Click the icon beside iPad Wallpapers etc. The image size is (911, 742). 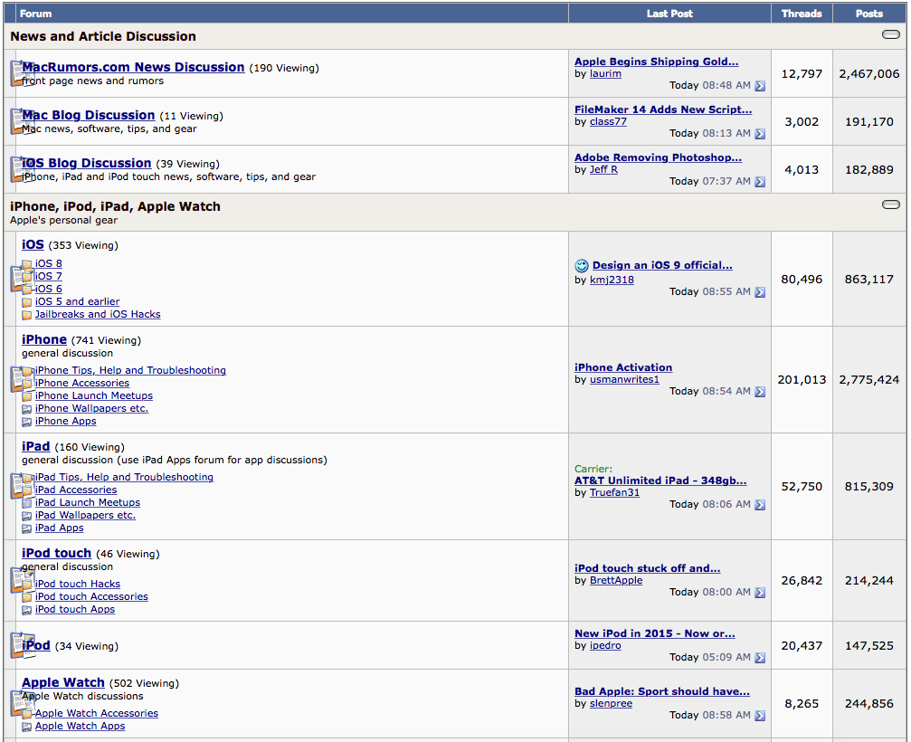coord(27,516)
